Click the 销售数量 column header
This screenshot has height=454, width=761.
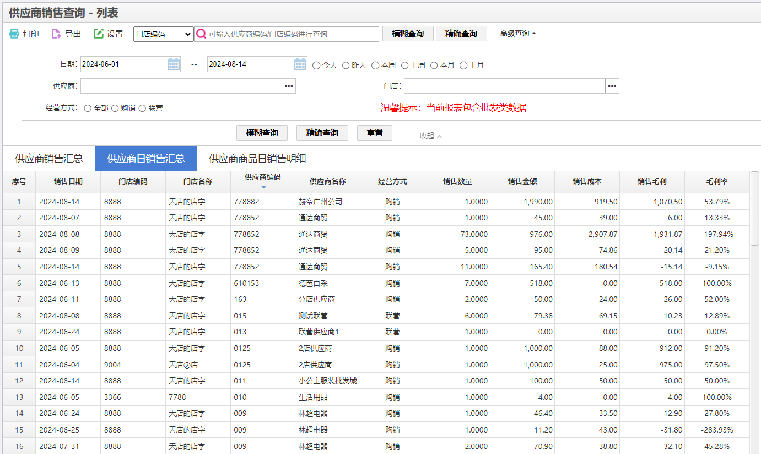458,181
